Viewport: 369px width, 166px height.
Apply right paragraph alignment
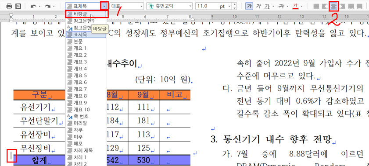coord(342,6)
